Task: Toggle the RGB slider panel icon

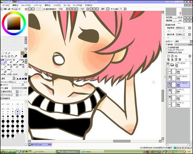Action: click(6, 9)
